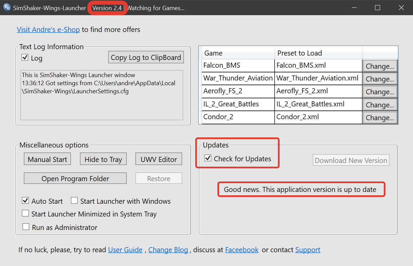The height and width of the screenshot is (266, 413).
Task: Open Program Folder
Action: [x=75, y=178]
